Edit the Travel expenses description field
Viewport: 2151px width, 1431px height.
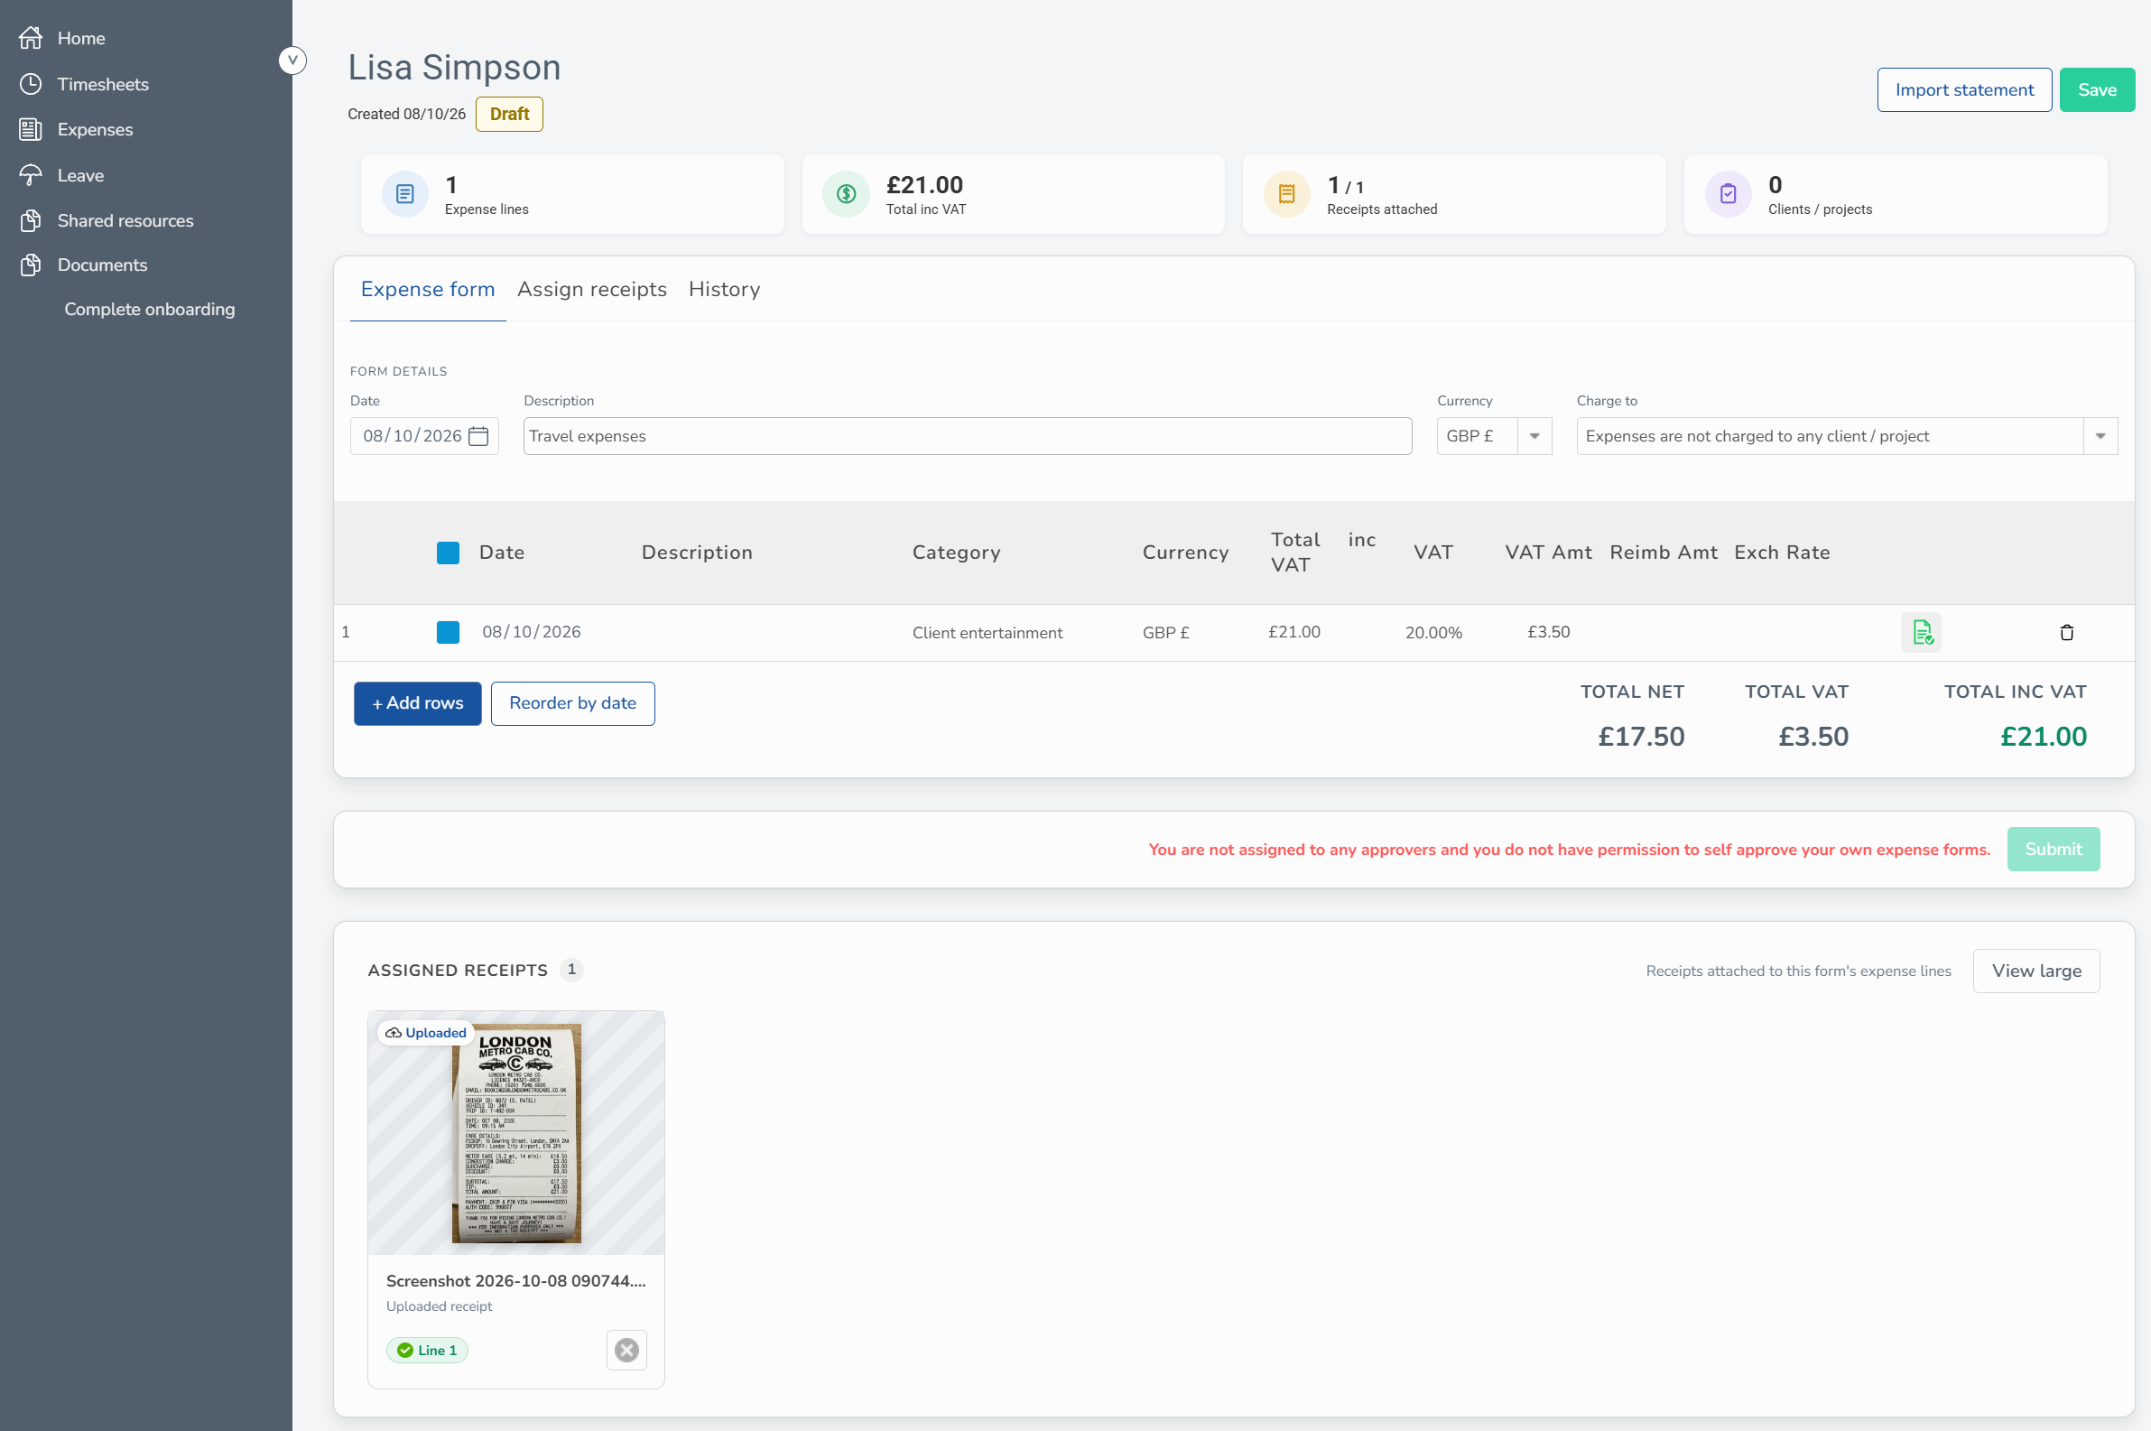click(x=968, y=436)
